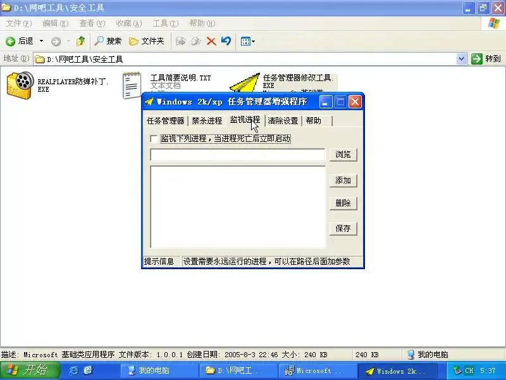Open Search (搜索) in Explorer toolbar

(108, 41)
